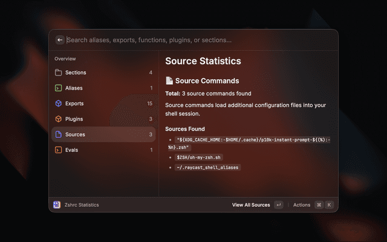
Task: Click the $ZSH/oh-my-zsh.sh source path
Action: (199, 157)
